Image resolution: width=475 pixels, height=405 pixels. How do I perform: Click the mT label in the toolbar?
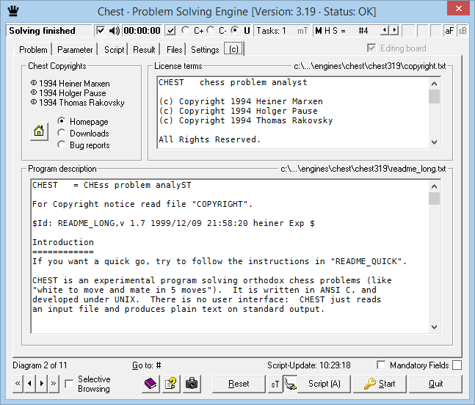[302, 31]
